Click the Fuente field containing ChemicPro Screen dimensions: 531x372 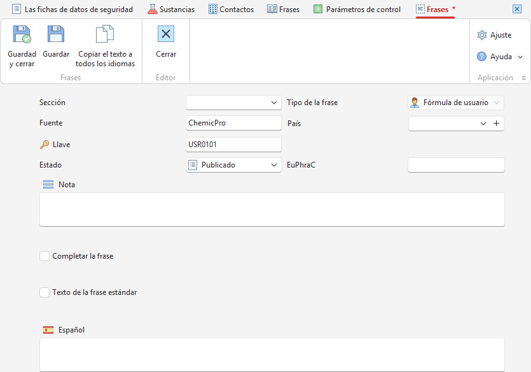coord(233,123)
